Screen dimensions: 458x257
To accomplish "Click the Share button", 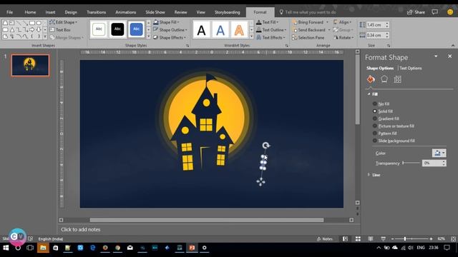I will click(416, 12).
